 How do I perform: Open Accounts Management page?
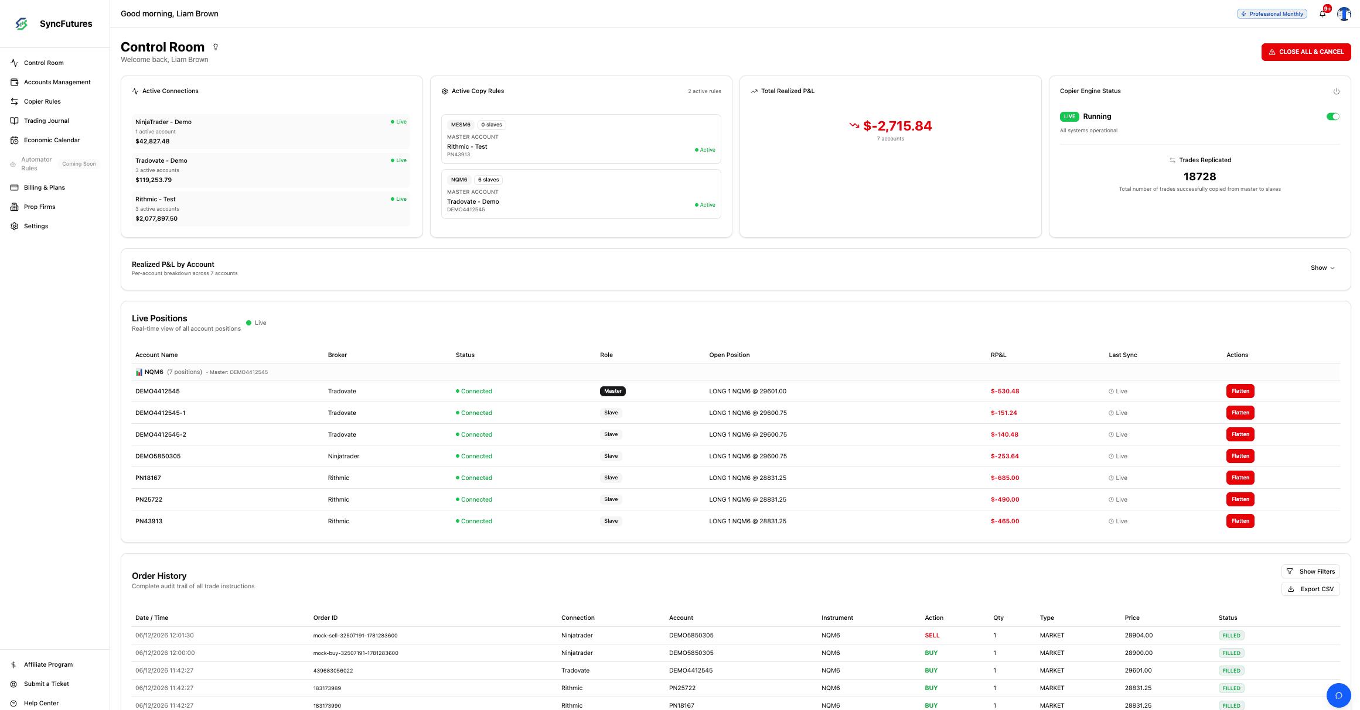(x=57, y=82)
